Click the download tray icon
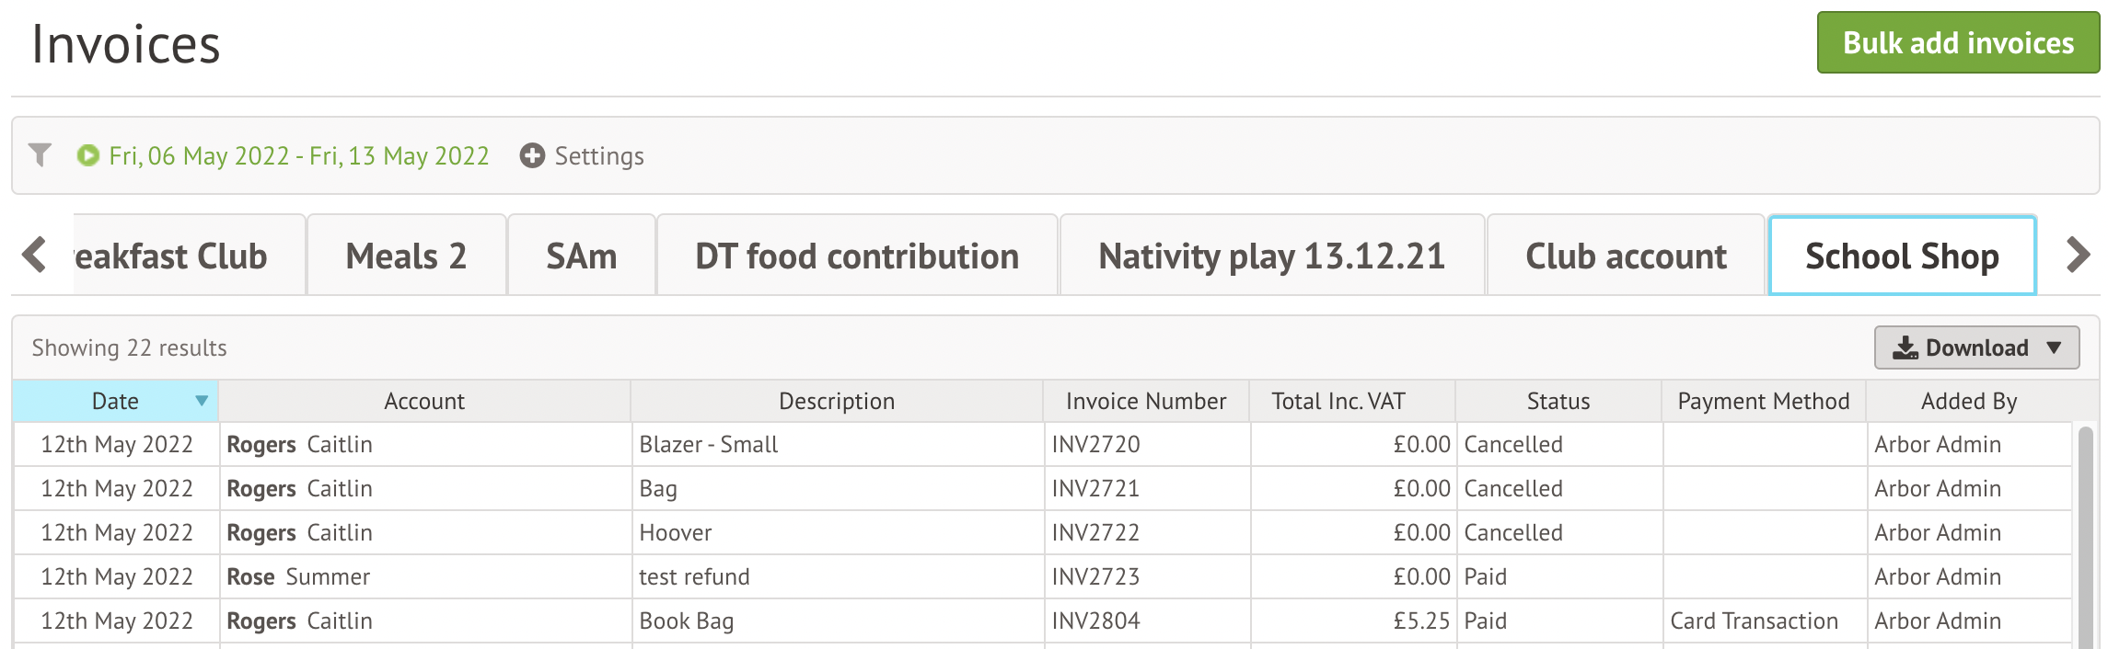The image size is (2108, 649). tap(1905, 347)
